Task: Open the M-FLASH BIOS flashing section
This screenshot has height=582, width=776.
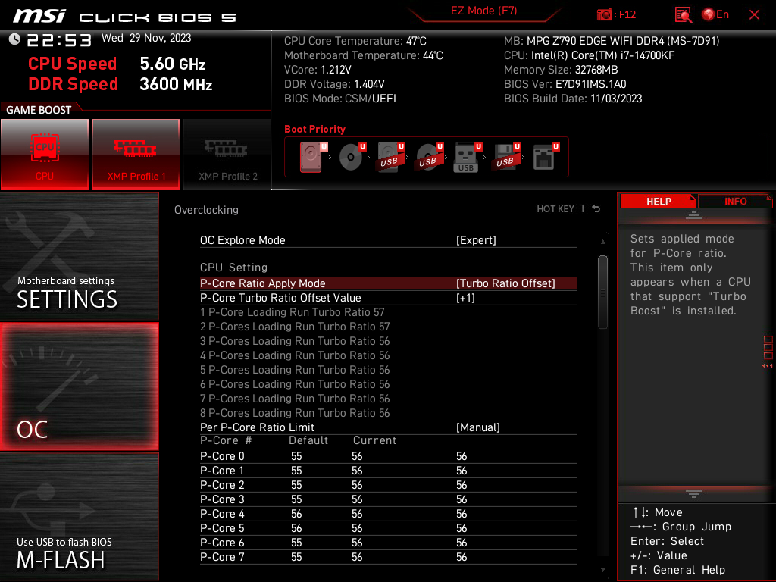Action: coord(79,517)
